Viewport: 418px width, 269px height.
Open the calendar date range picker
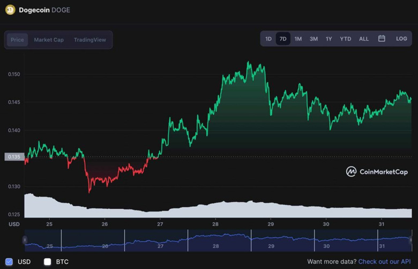[382, 39]
